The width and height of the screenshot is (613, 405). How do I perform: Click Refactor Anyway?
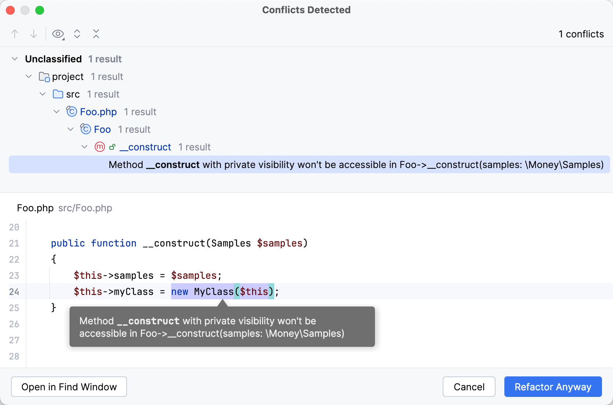(552, 387)
